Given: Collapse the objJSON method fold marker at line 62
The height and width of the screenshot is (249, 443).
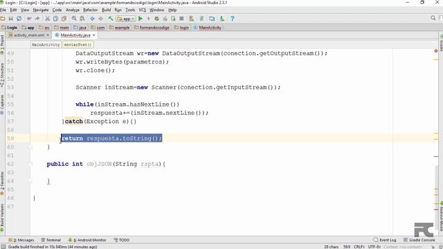Looking at the screenshot, I should coord(30,164).
